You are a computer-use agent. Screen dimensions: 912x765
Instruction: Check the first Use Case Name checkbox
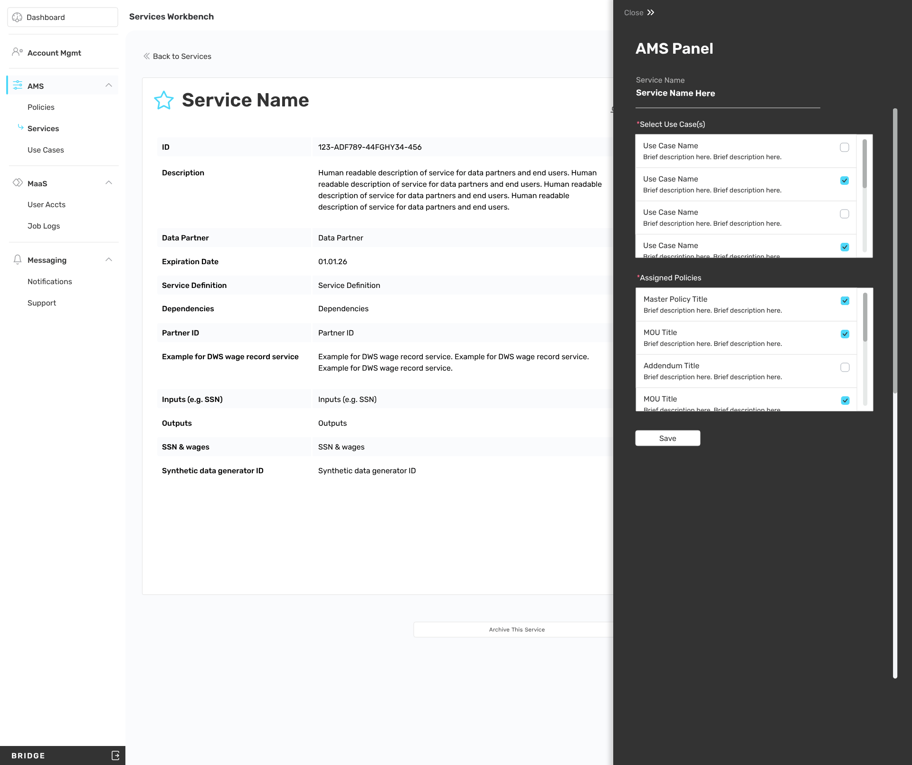845,147
